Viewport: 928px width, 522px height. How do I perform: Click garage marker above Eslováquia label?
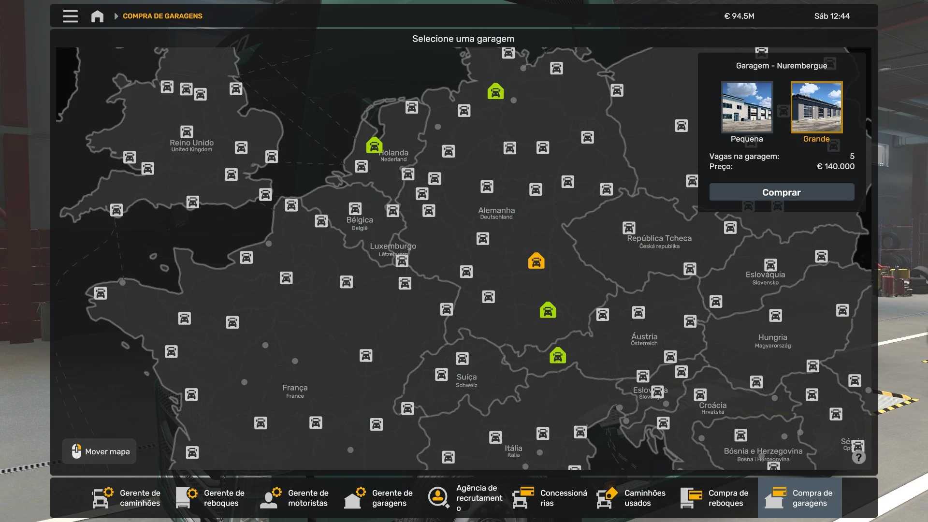click(770, 265)
